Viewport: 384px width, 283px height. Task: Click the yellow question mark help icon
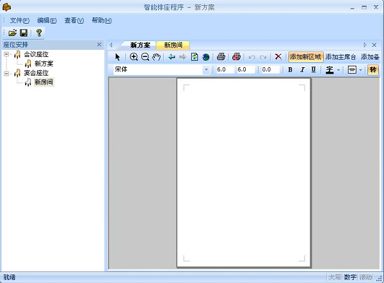[x=39, y=33]
